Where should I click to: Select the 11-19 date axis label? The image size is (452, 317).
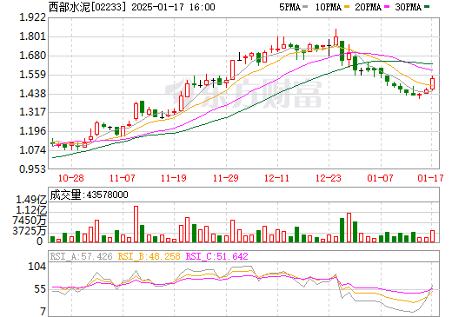174,178
